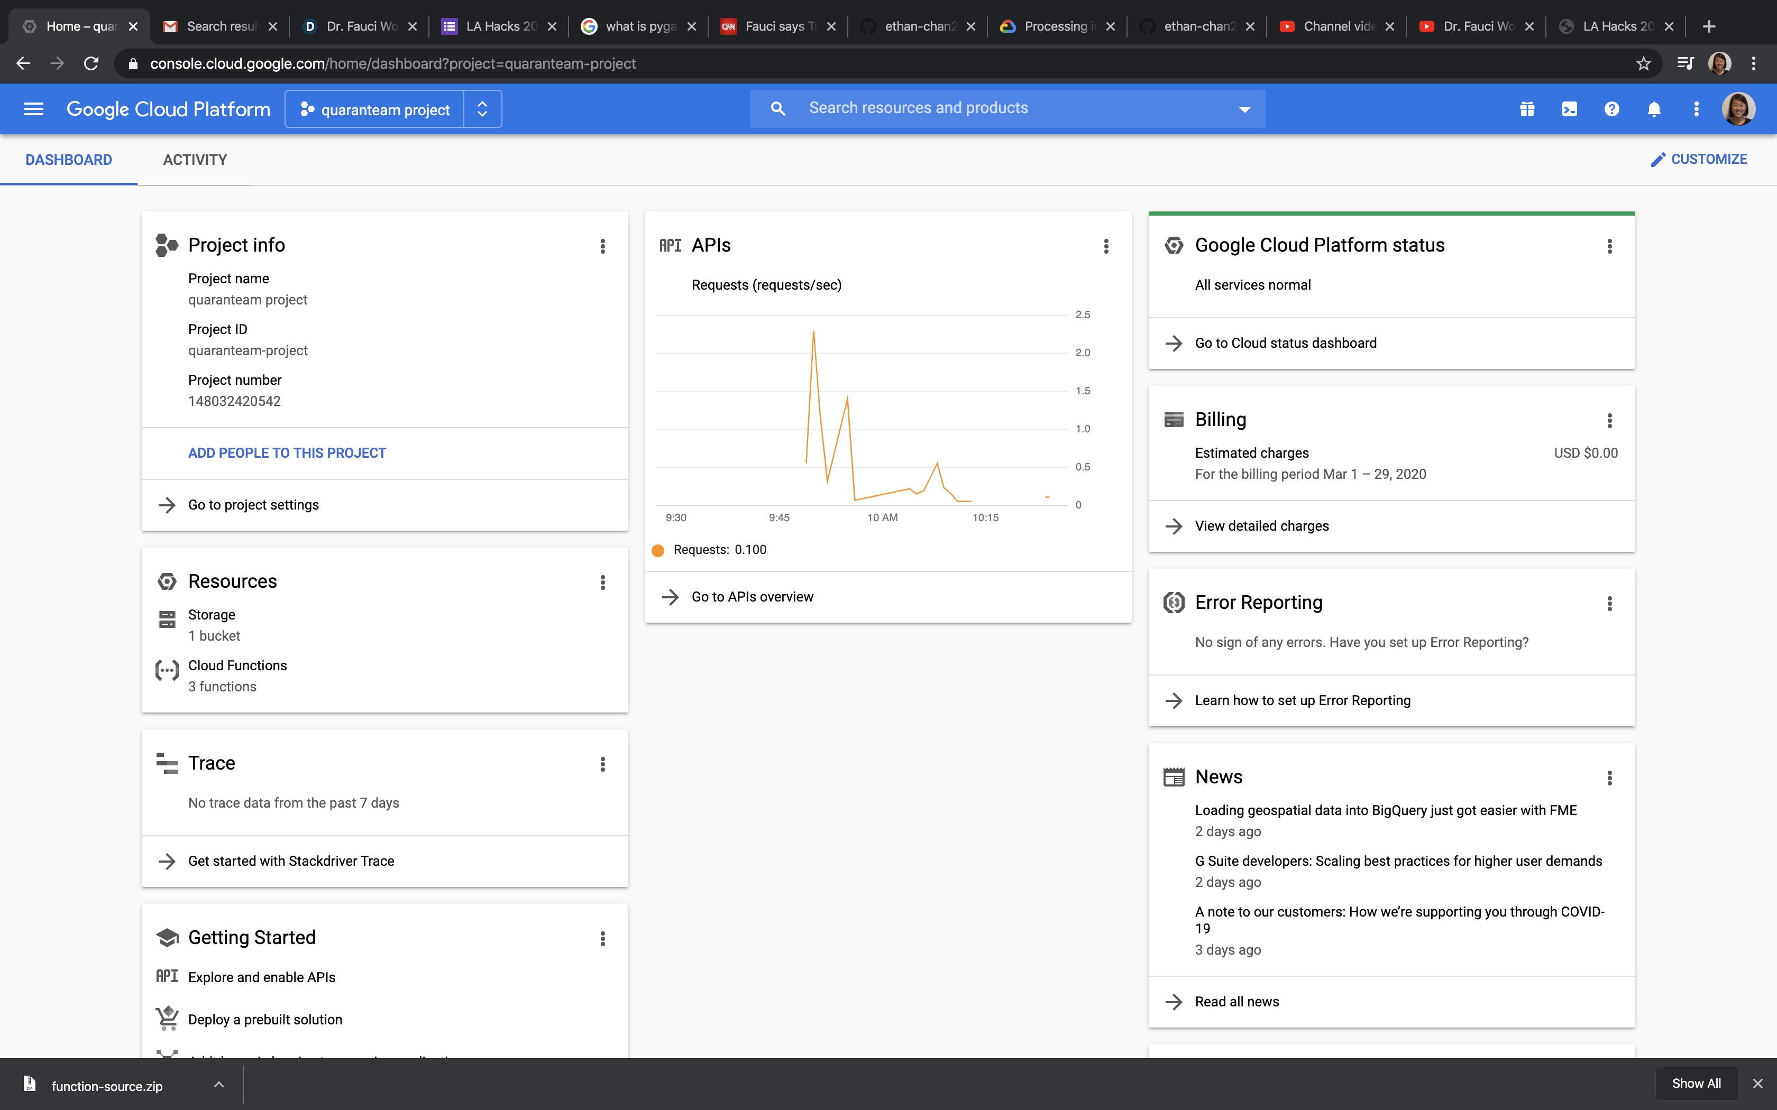The height and width of the screenshot is (1110, 1777).
Task: Open the free trial gift icon
Action: [x=1527, y=109]
